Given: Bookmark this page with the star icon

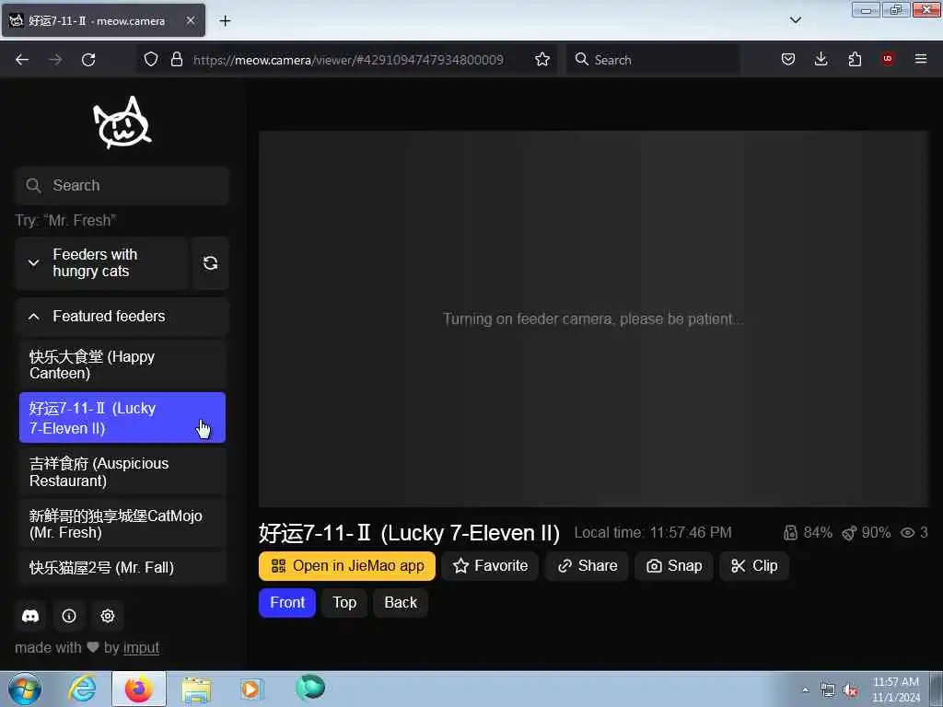Looking at the screenshot, I should pos(542,59).
